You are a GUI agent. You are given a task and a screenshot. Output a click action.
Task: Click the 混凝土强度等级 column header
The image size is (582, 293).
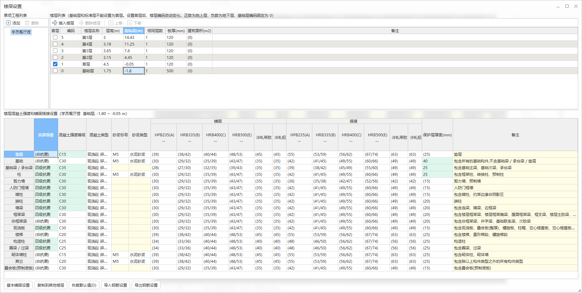pos(72,135)
